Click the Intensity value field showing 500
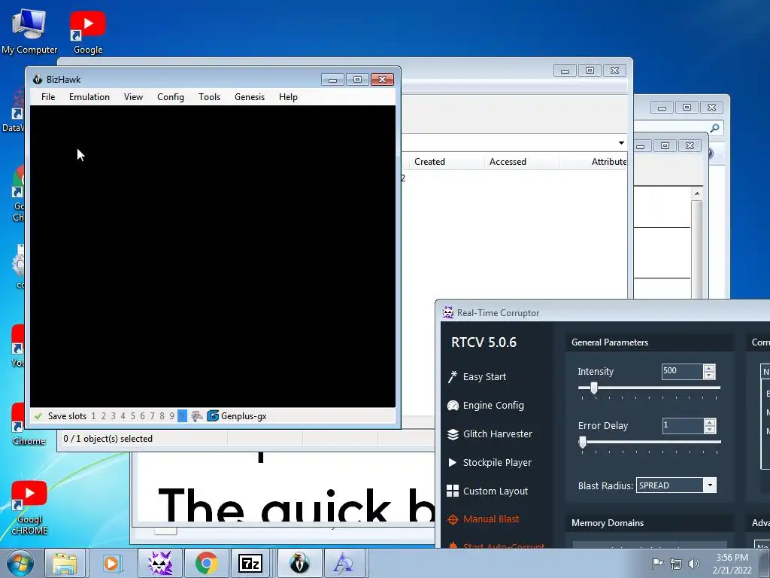Image resolution: width=770 pixels, height=578 pixels. (682, 372)
